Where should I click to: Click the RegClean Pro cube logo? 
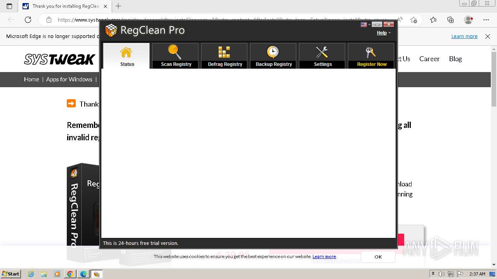coord(111,30)
